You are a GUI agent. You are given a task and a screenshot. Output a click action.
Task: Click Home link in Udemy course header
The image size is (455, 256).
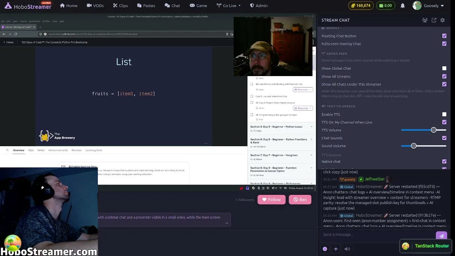pyautogui.click(x=8, y=42)
